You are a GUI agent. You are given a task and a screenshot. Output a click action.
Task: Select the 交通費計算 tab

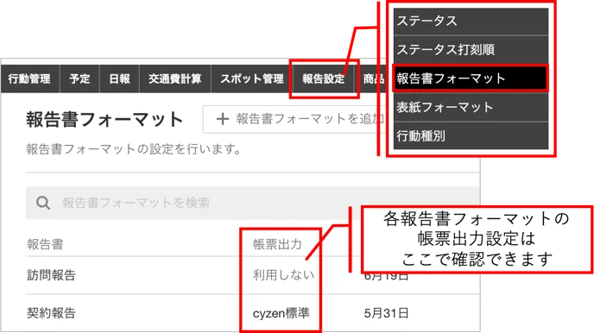175,79
